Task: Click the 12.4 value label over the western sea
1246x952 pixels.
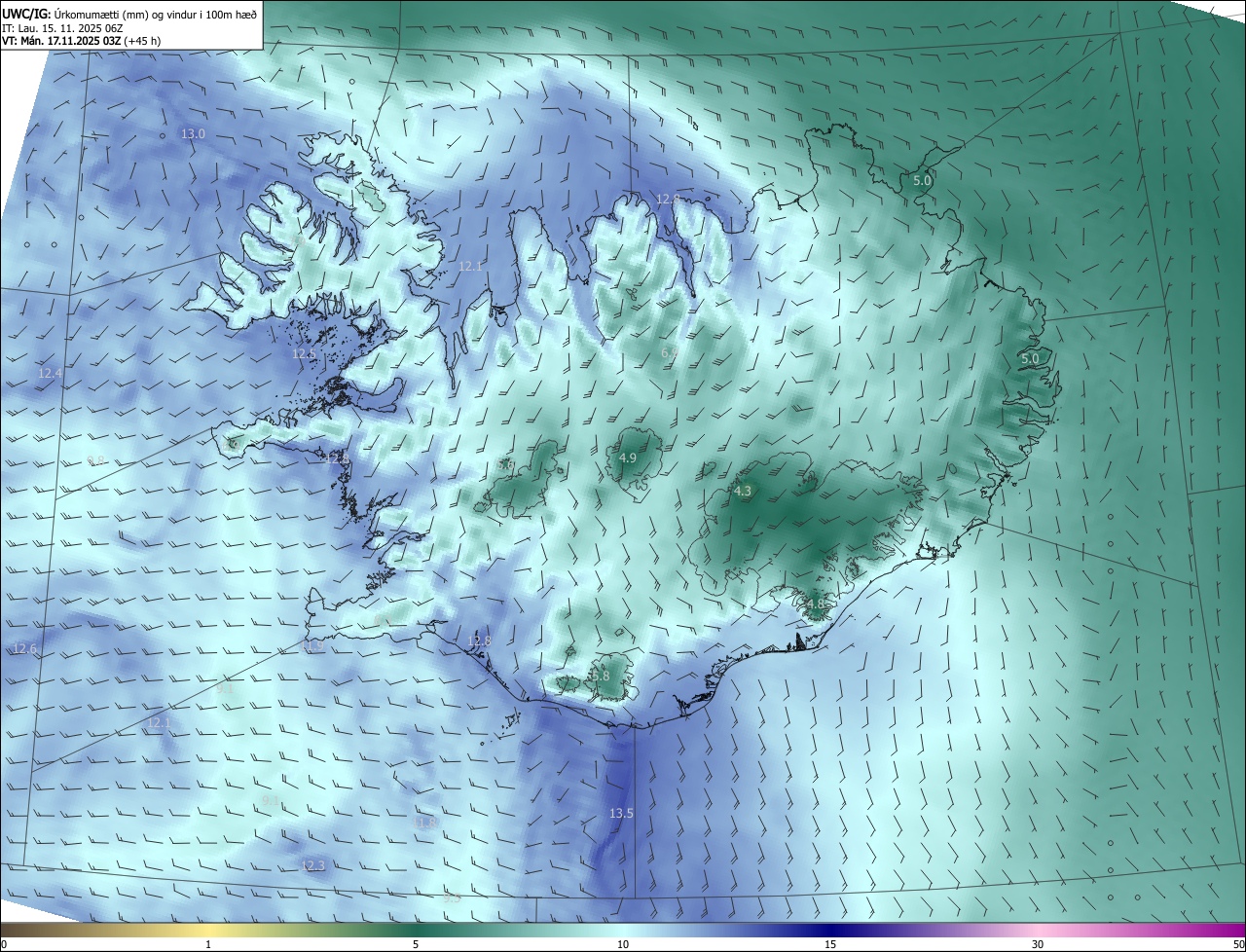Action: pyautogui.click(x=50, y=373)
